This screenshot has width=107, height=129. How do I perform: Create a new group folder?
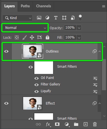[76, 124]
